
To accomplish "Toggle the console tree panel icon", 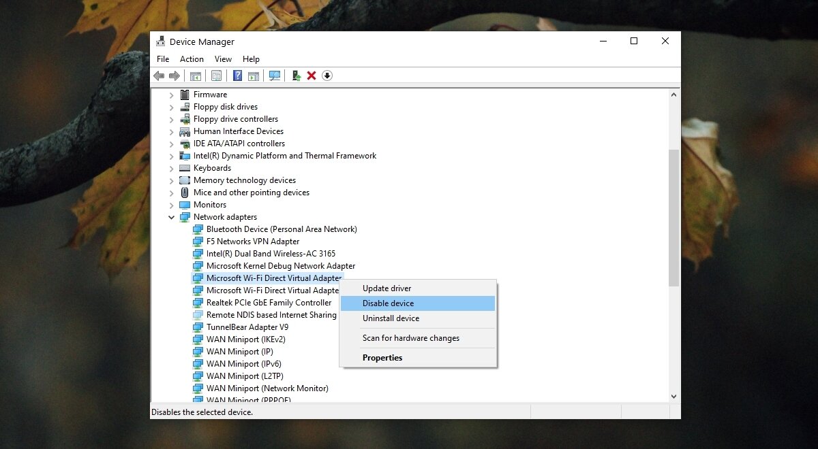I will pos(196,76).
